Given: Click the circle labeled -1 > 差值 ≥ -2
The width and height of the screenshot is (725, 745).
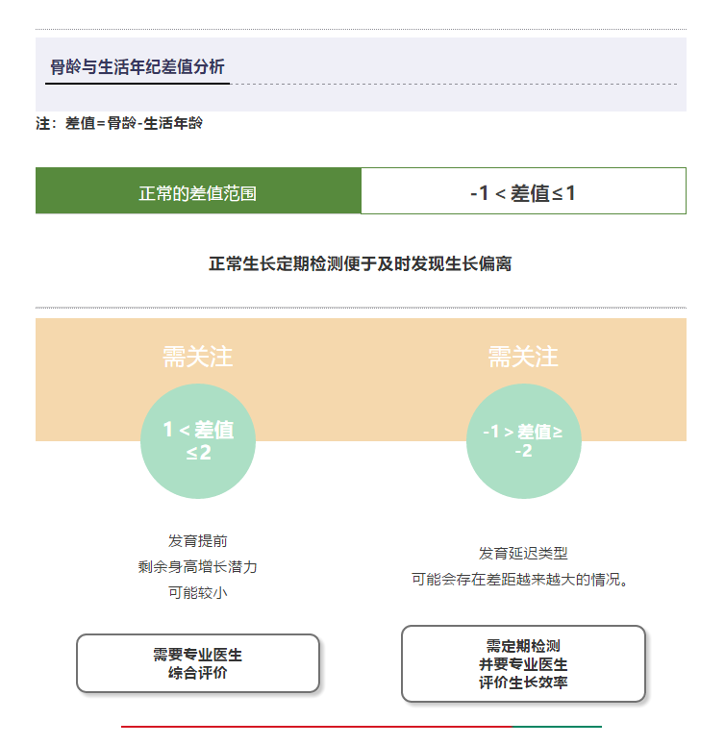Looking at the screenshot, I should coord(523,441).
